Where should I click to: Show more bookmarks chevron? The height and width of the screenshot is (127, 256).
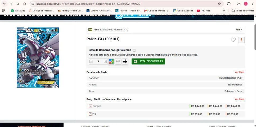pyautogui.click(x=224, y=11)
